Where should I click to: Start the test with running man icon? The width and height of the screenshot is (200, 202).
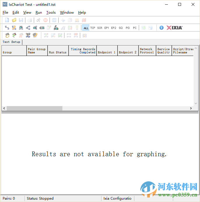click(38, 20)
